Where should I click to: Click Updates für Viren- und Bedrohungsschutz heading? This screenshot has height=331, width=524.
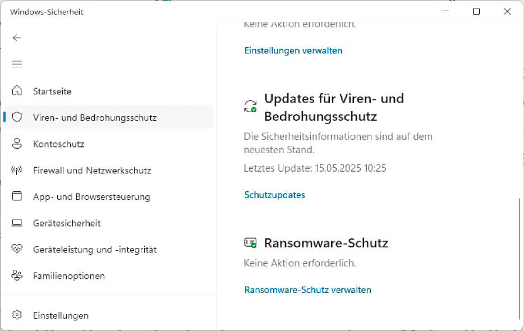(x=334, y=107)
